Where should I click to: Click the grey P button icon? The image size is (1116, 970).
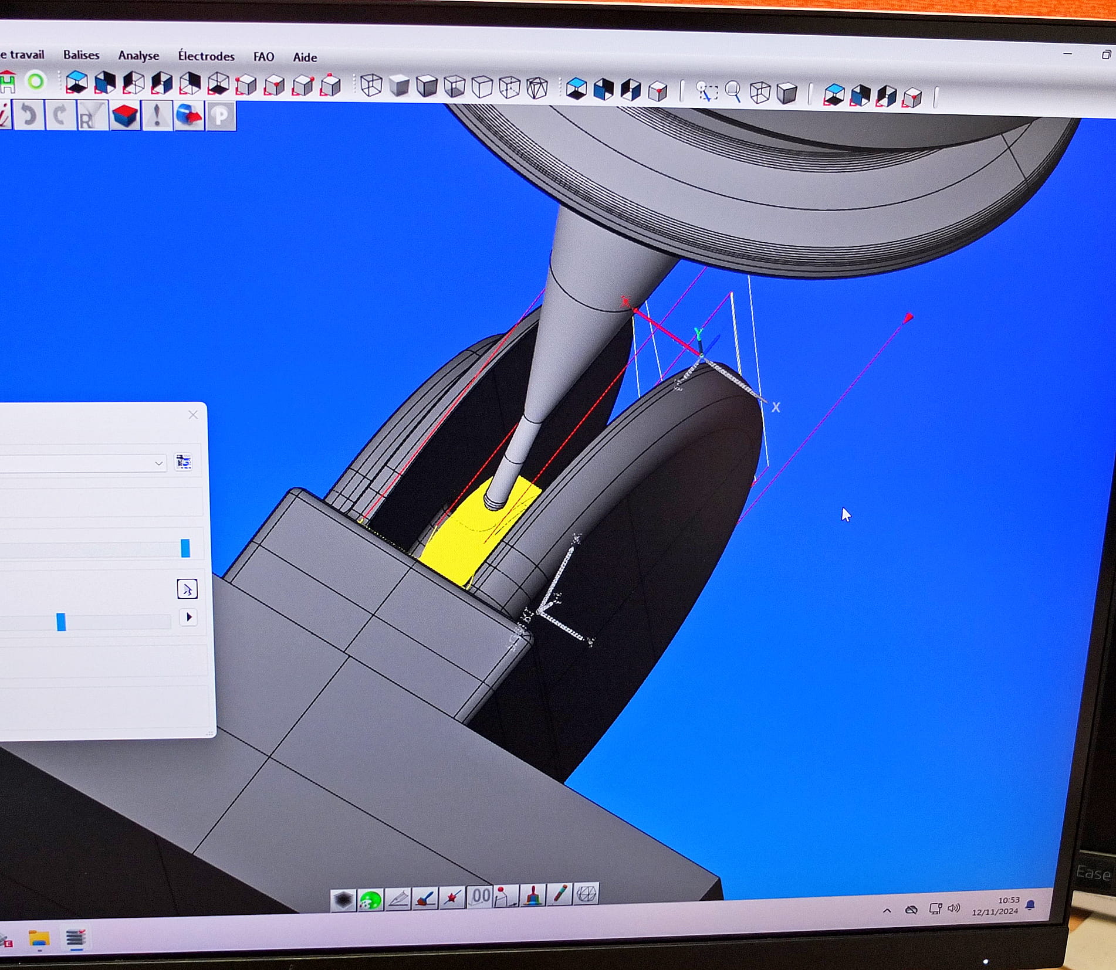pos(220,116)
